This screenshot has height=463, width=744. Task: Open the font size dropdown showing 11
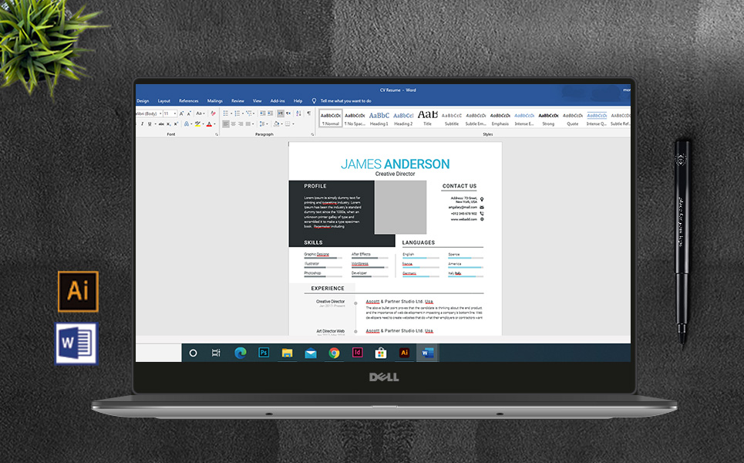[x=175, y=113]
